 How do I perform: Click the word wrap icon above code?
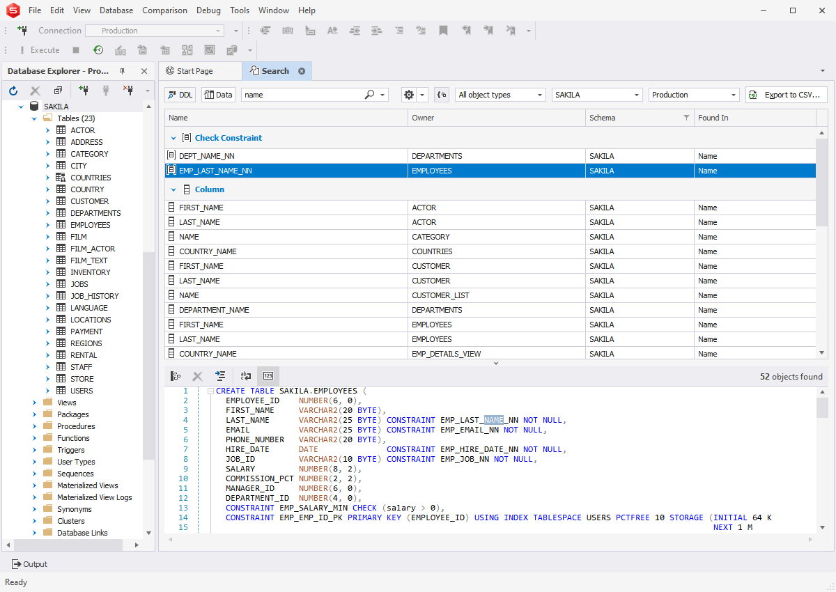pyautogui.click(x=246, y=376)
